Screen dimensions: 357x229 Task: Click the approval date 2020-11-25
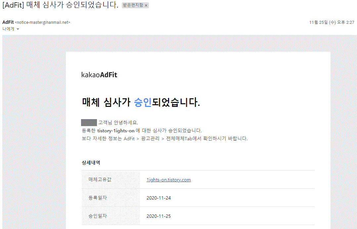click(158, 216)
